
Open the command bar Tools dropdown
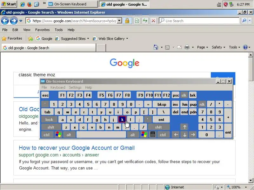click(x=234, y=47)
